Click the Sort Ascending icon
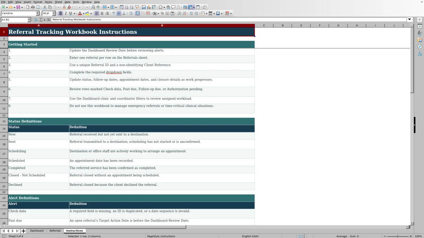The height and width of the screenshot is (238, 424). (126, 7)
